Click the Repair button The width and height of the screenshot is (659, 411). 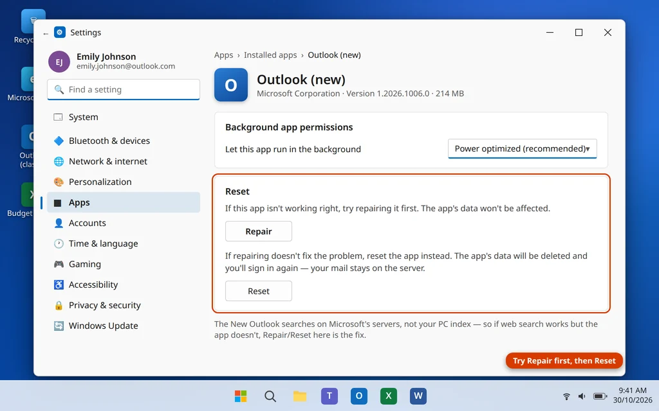point(259,231)
